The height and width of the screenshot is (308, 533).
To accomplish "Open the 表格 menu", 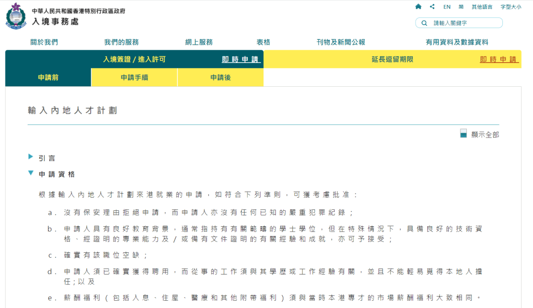I will coord(263,42).
